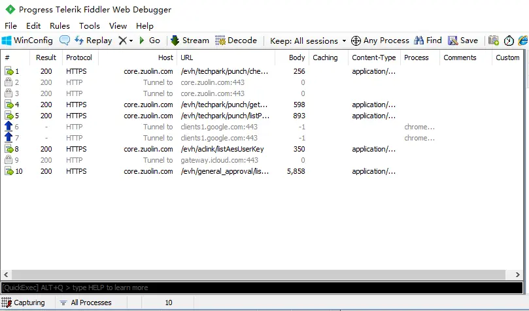The height and width of the screenshot is (311, 529).
Task: Click the Comments column header
Action: [466, 57]
